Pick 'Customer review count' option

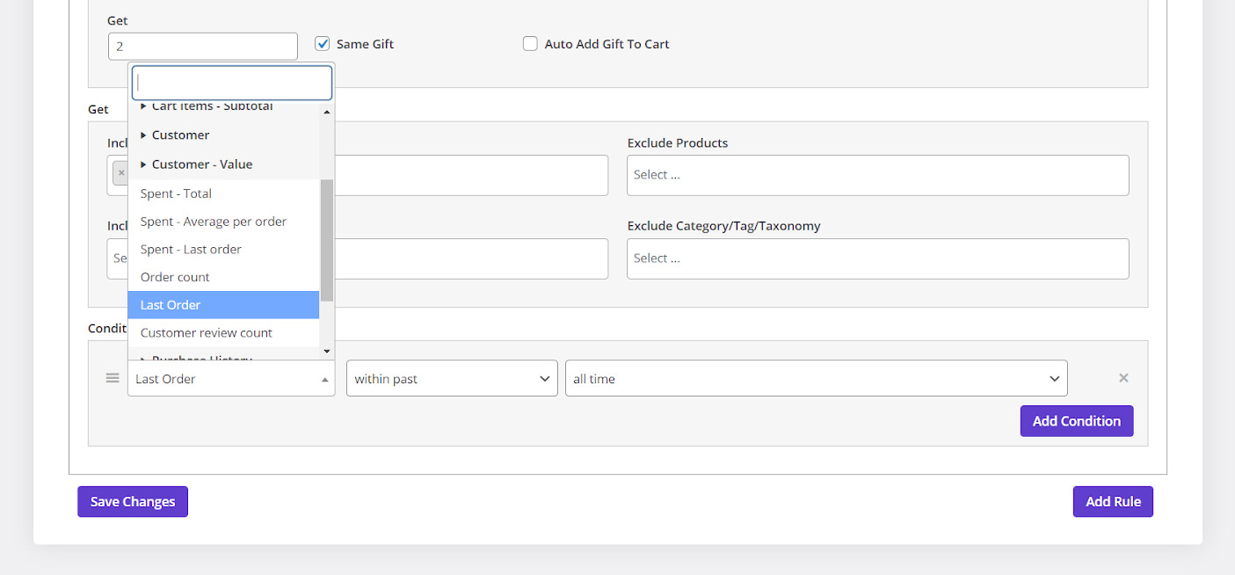207,333
